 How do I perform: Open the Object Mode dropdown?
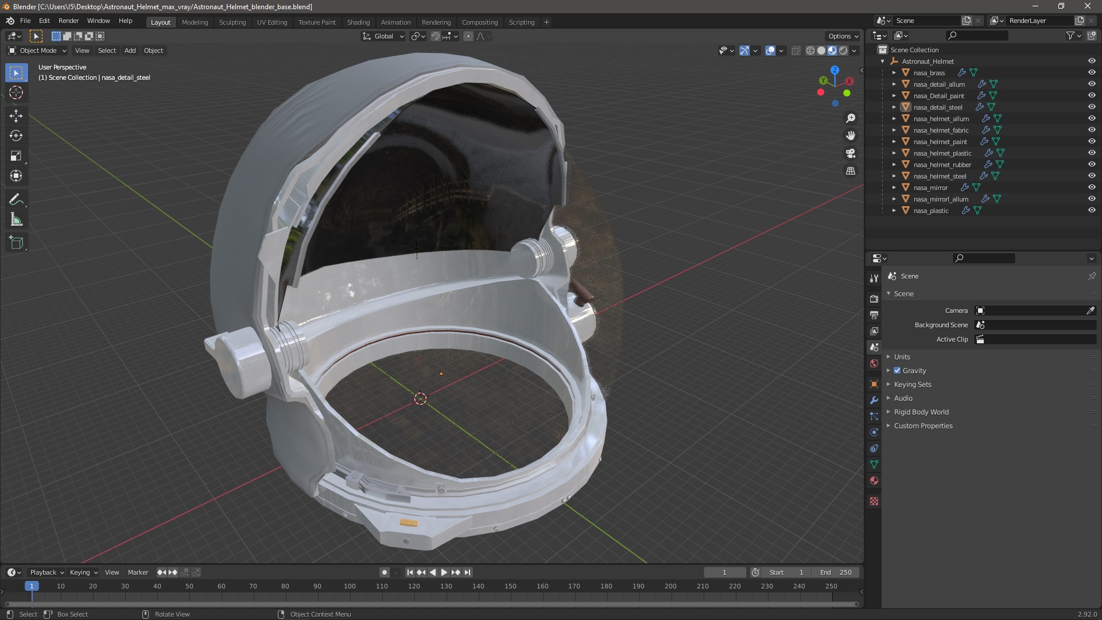[x=37, y=51]
